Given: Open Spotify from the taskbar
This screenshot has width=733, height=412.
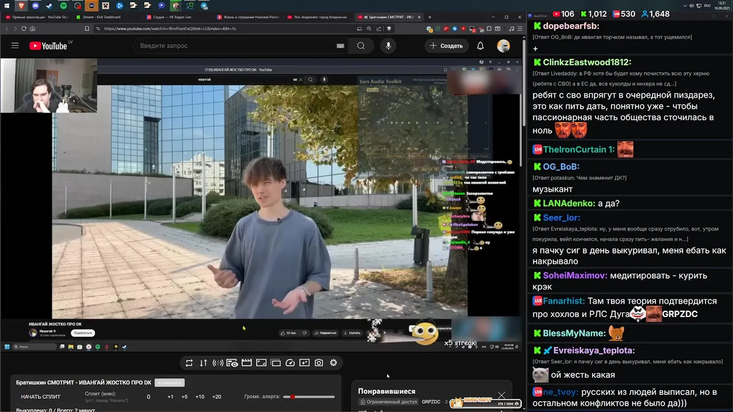Looking at the screenshot, I should click(64, 6).
